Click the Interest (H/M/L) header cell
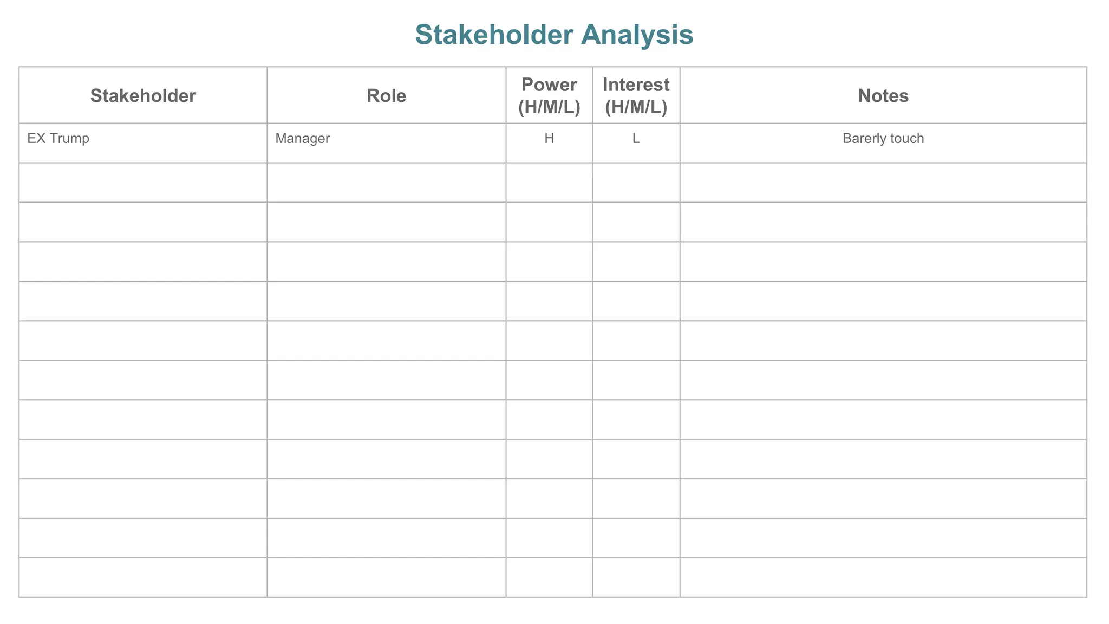Viewport: 1109px width, 624px height. click(636, 95)
